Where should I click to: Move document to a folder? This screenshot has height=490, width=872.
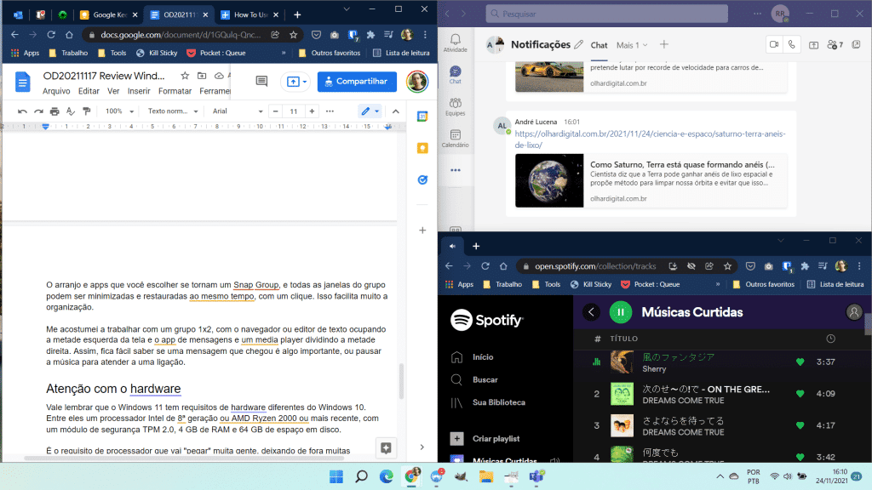coord(202,76)
